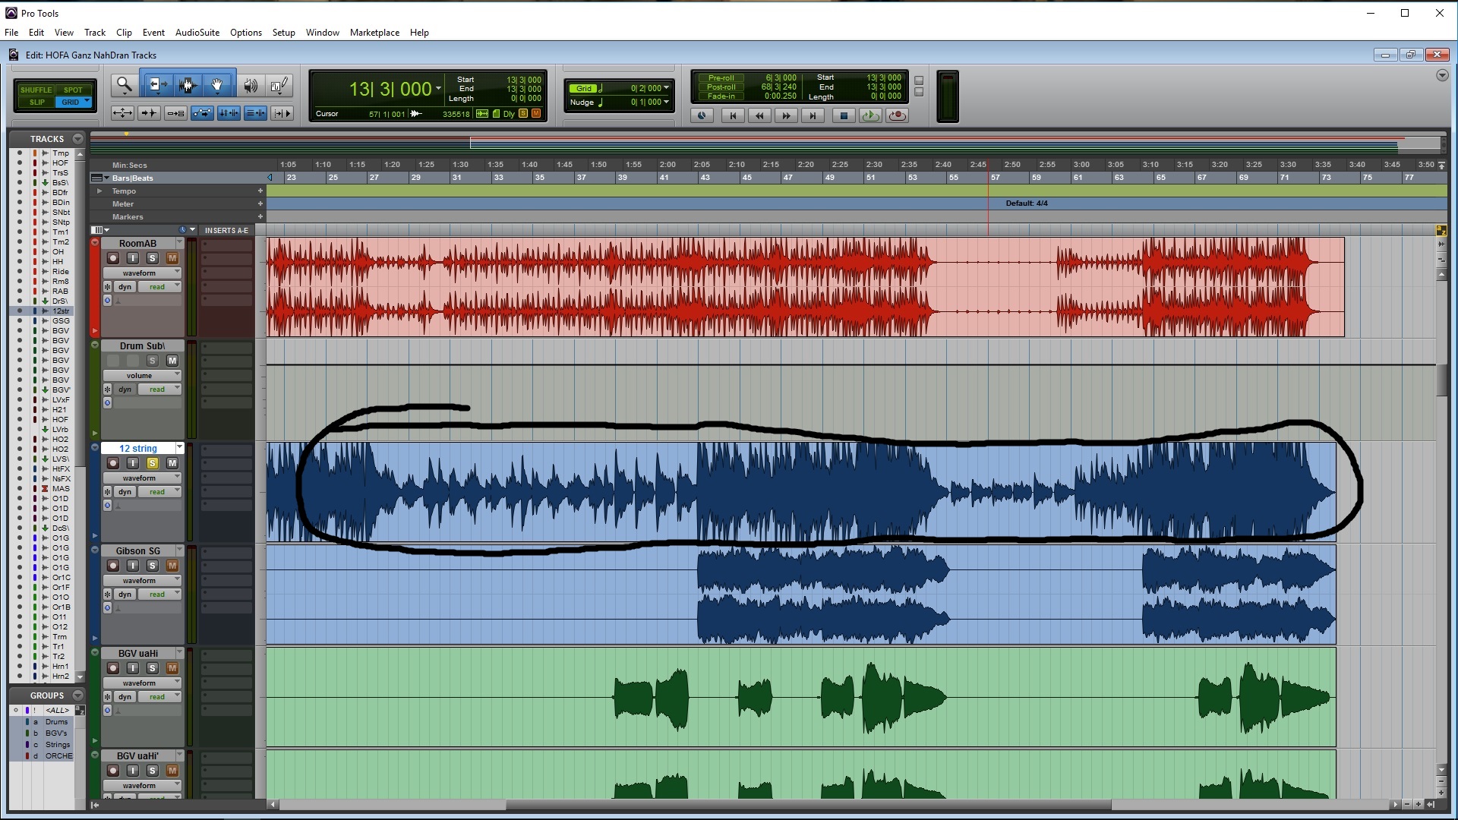
Task: Open the Grid value dropdown
Action: [666, 88]
